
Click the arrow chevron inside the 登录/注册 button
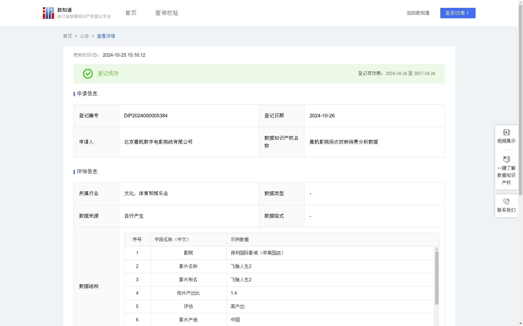coord(467,13)
